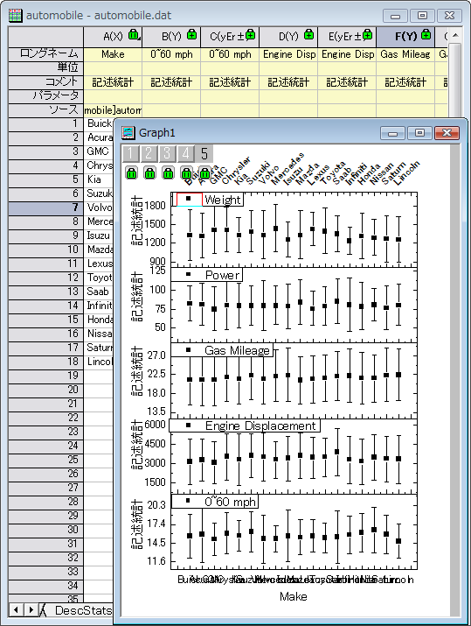Select layer 4 button in Graph1

point(185,153)
